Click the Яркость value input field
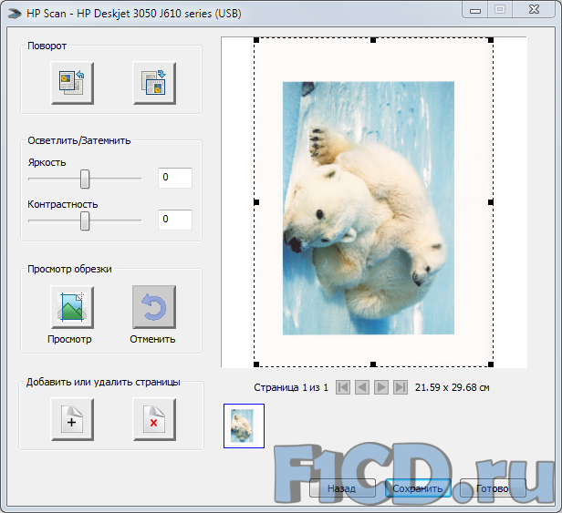This screenshot has height=513, width=562. [x=175, y=178]
